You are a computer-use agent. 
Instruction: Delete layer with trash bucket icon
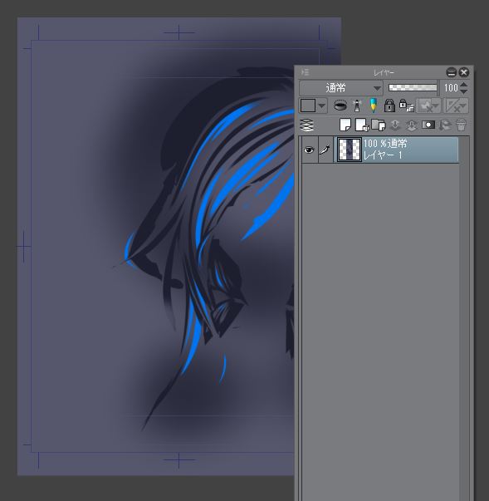pos(461,125)
